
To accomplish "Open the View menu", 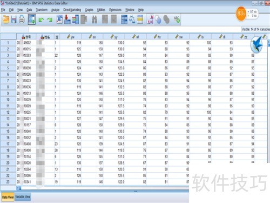I will (20, 10).
